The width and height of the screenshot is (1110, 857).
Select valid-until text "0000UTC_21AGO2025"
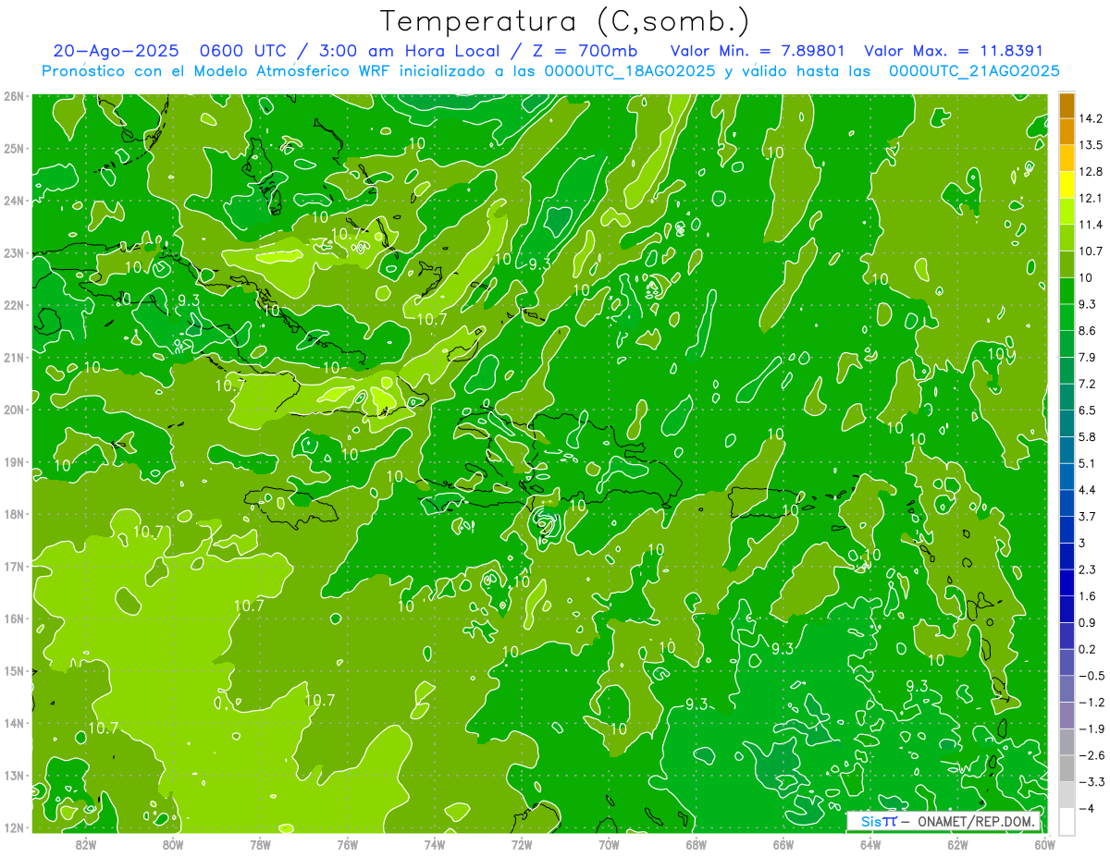click(974, 71)
